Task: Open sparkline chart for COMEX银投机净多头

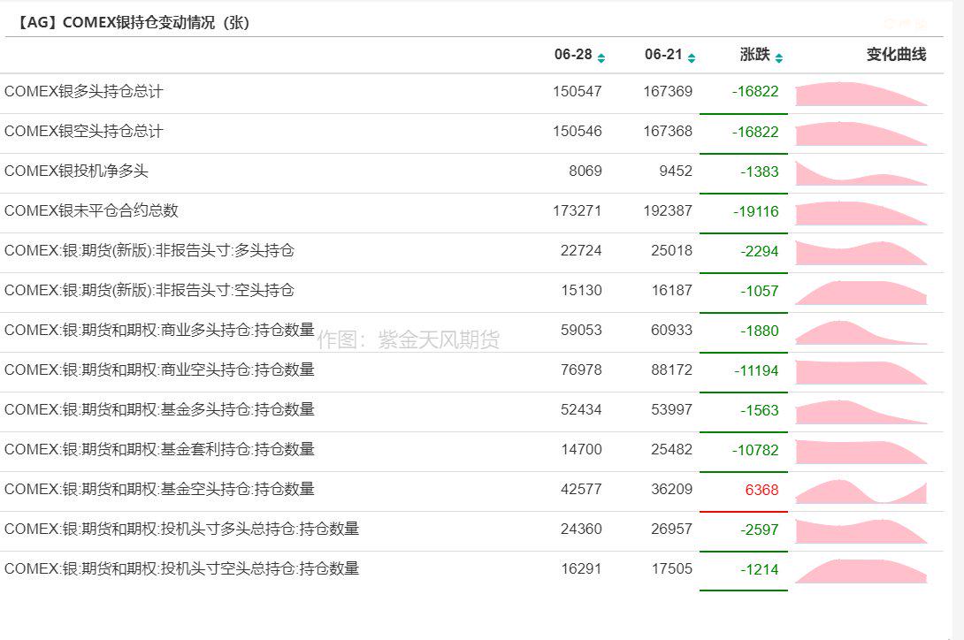Action: coord(861,173)
